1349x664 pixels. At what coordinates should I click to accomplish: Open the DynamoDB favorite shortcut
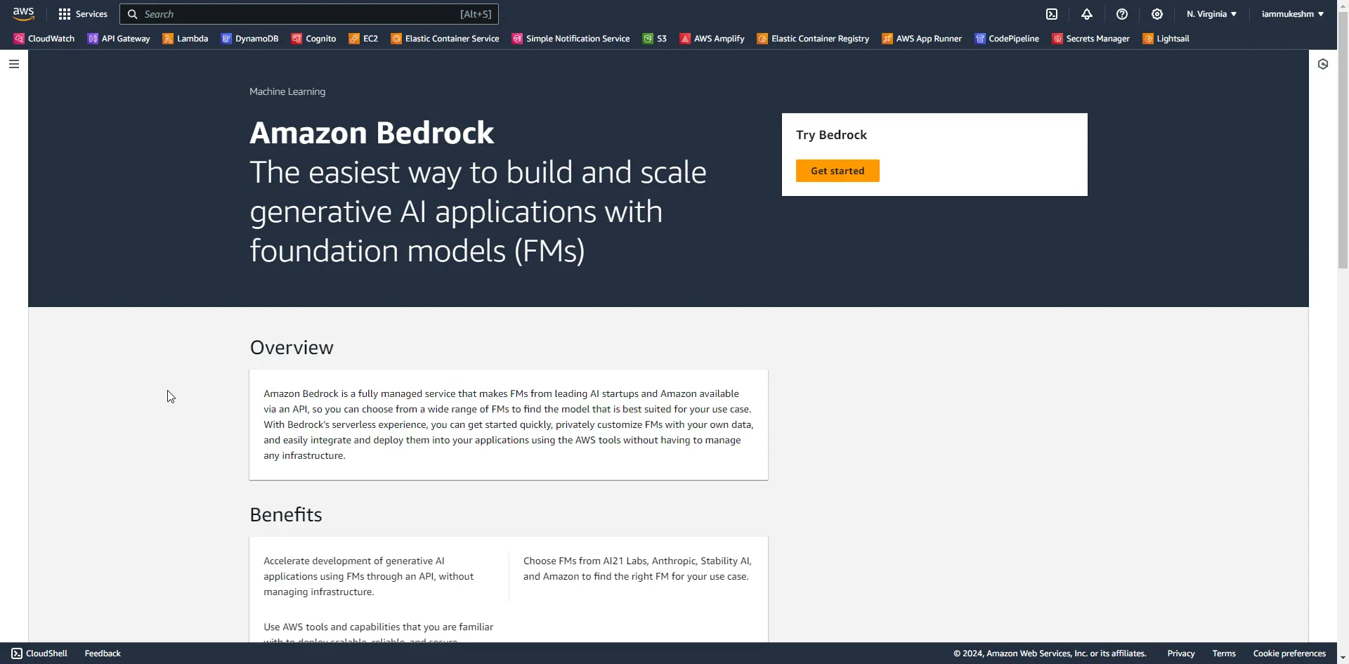[x=250, y=39]
